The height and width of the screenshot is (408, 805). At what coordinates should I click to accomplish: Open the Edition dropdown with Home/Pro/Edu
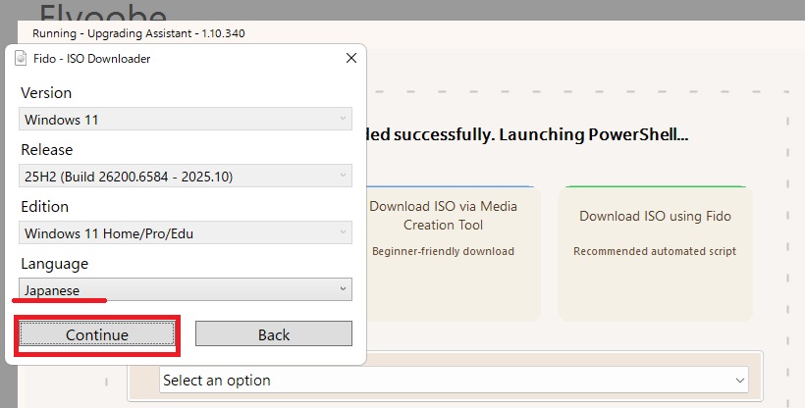coord(186,233)
